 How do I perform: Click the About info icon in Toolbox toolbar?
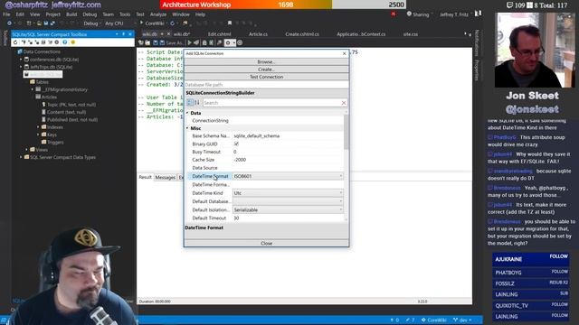(64, 42)
